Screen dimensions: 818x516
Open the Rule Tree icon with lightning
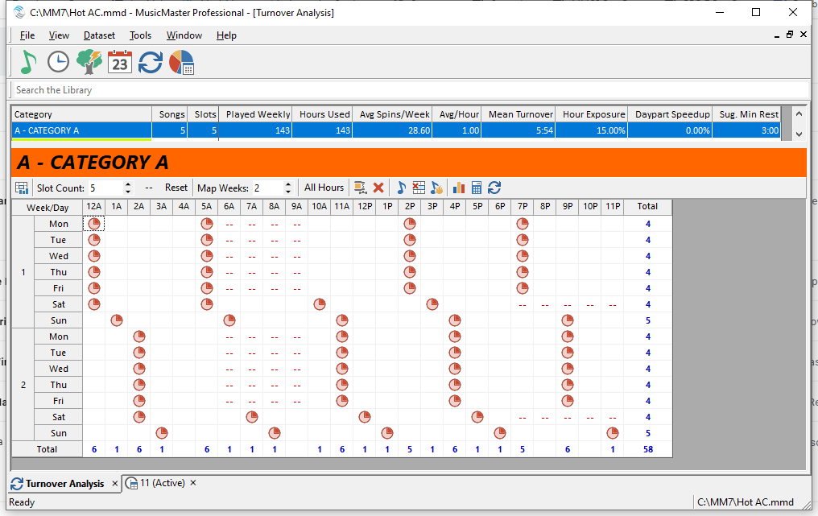(x=89, y=62)
